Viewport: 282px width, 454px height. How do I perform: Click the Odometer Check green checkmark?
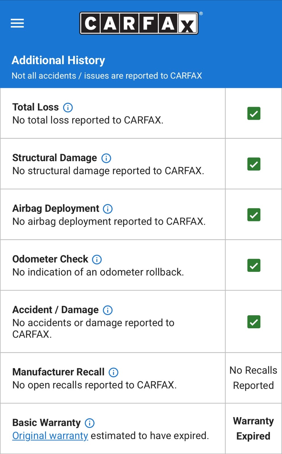point(254,265)
